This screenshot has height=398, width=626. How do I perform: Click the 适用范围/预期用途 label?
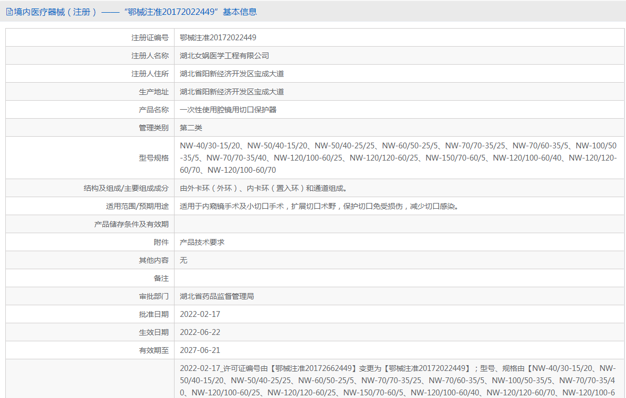[x=137, y=206]
